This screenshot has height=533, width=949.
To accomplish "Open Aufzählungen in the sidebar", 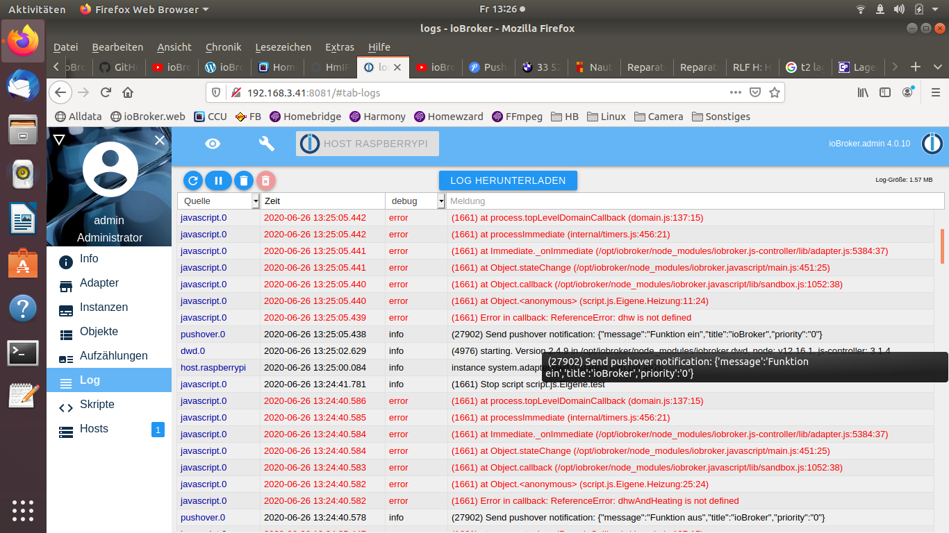I will click(109, 356).
